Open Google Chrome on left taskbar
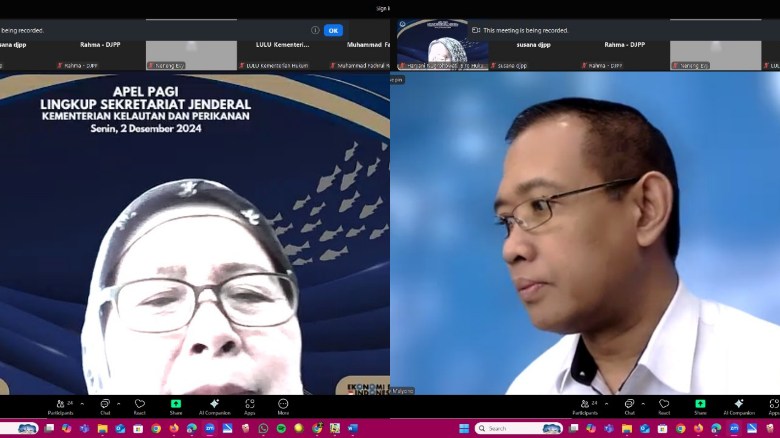Viewport: 780px width, 438px height. [x=156, y=428]
